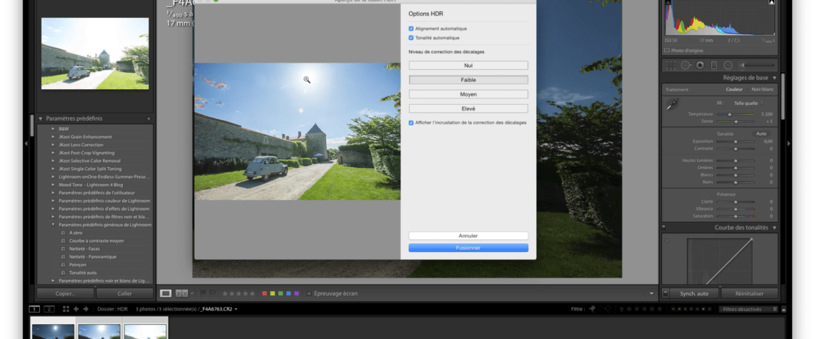Select the Radial filter tool icon

pos(728,65)
